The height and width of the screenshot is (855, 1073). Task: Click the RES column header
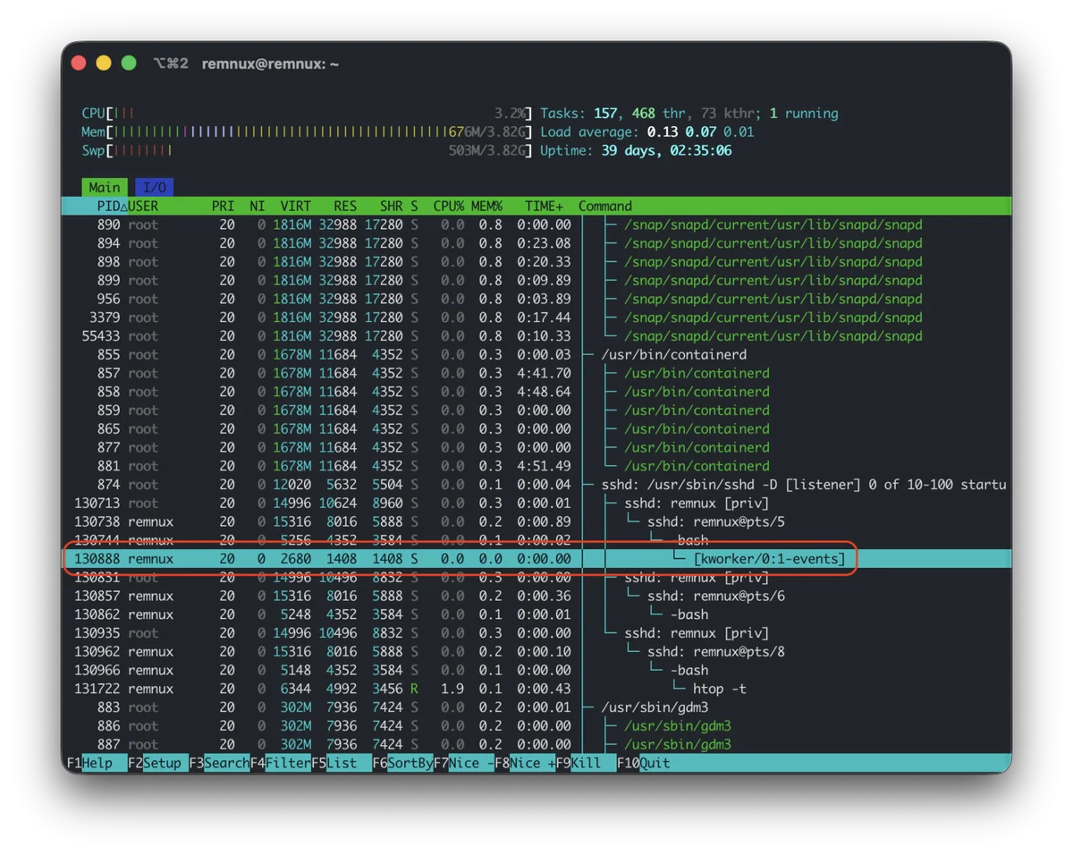[345, 206]
